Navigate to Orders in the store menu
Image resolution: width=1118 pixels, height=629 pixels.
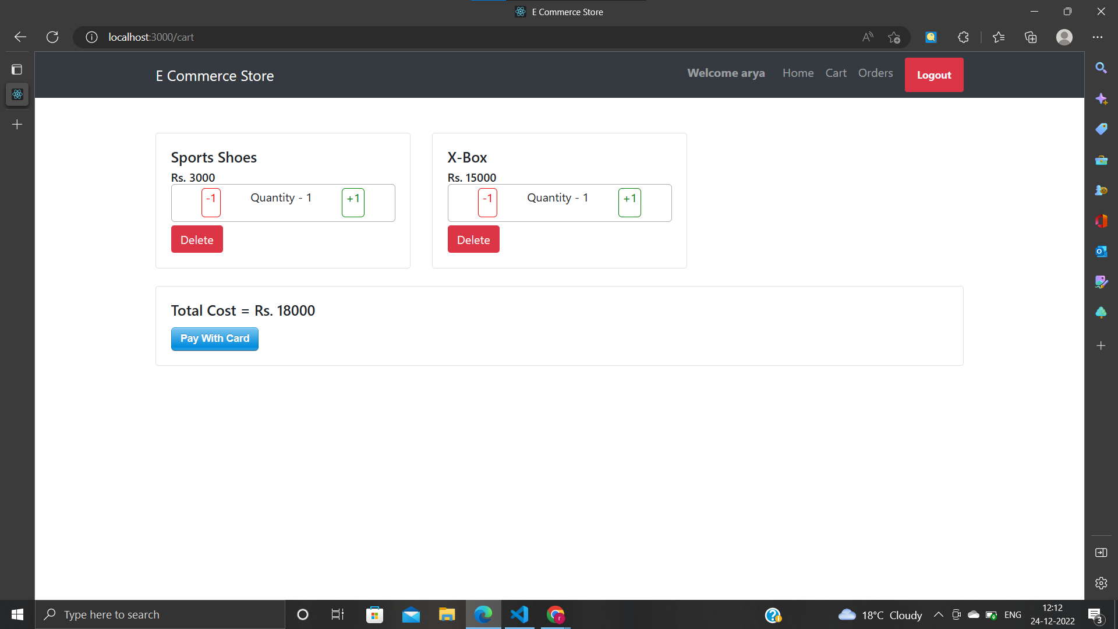(x=875, y=73)
